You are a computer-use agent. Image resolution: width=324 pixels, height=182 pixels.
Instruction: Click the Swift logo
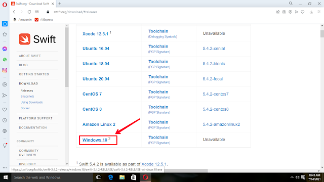(x=37, y=39)
